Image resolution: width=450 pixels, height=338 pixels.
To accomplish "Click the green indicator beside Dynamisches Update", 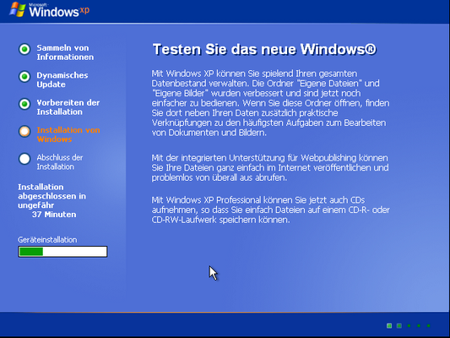I will click(24, 77).
